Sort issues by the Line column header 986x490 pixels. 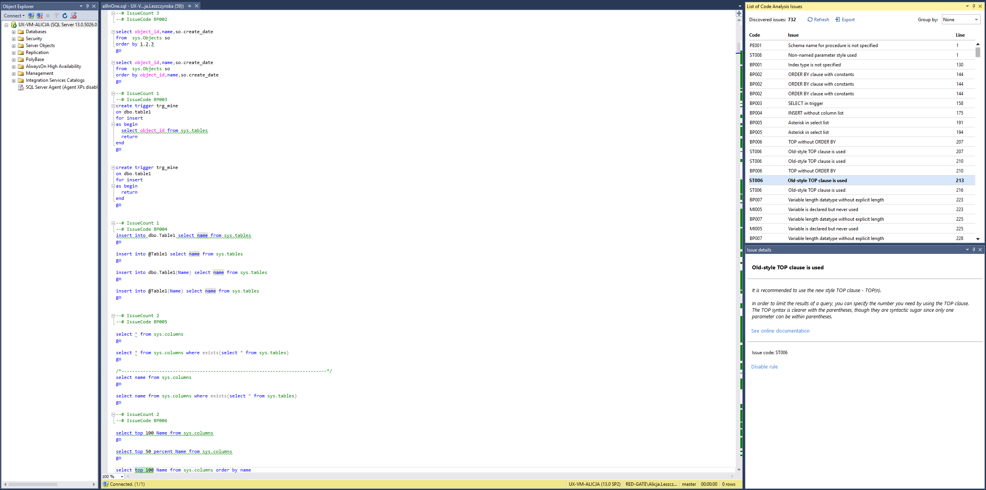tap(960, 35)
